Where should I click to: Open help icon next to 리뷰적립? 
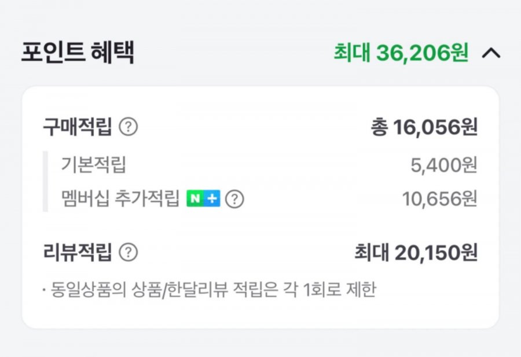click(x=128, y=252)
